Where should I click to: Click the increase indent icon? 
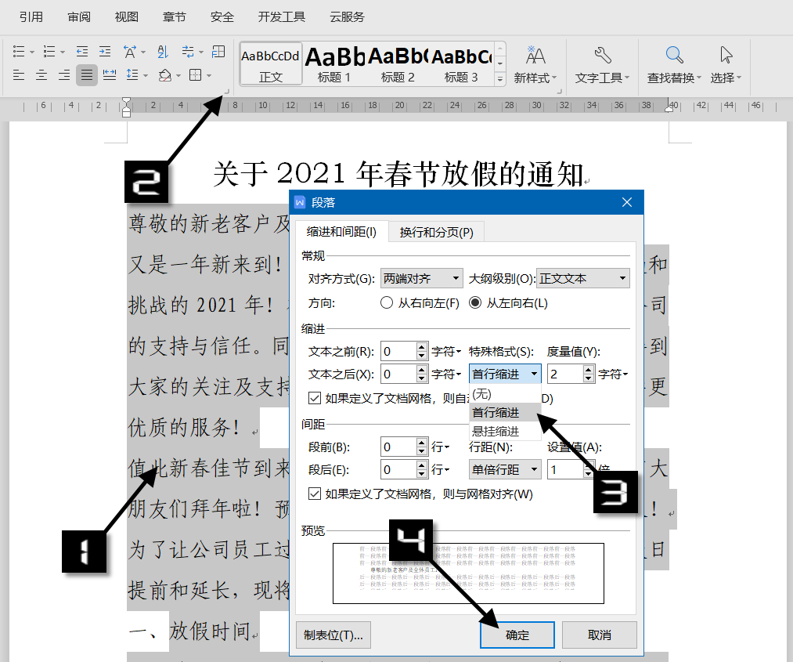[105, 52]
